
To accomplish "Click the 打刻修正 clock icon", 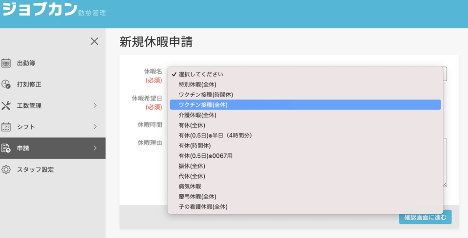I will click(6, 84).
